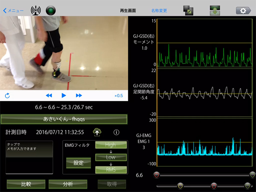
Task: Click the green handle on lower slider
Action: [247, 186]
